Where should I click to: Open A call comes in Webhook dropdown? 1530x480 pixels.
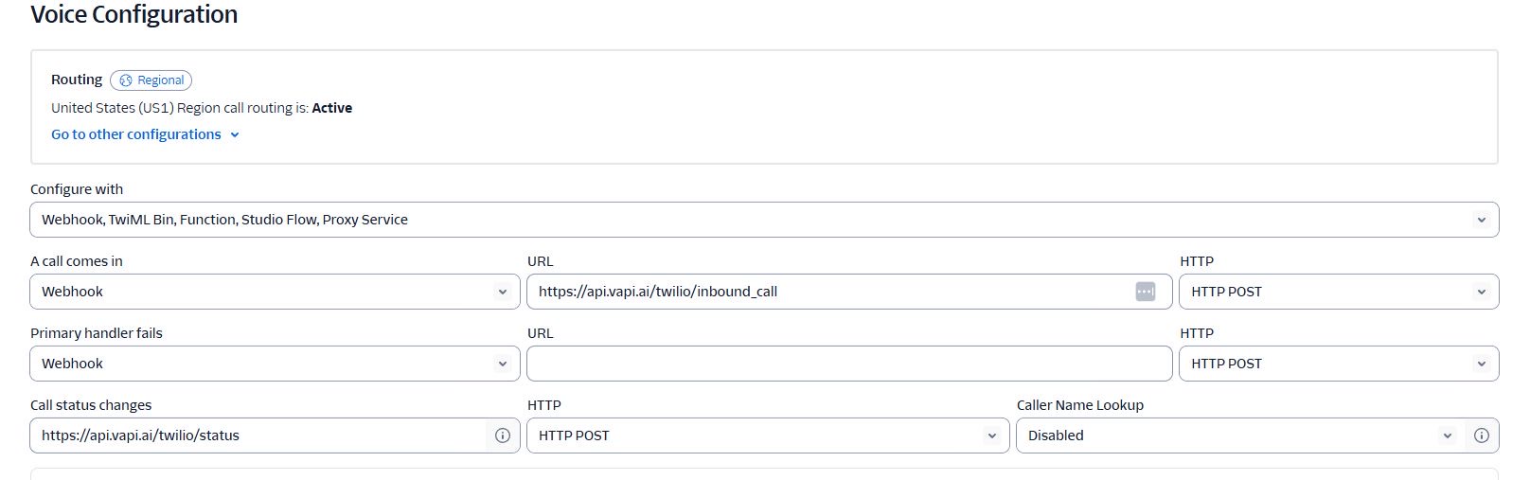tap(275, 292)
